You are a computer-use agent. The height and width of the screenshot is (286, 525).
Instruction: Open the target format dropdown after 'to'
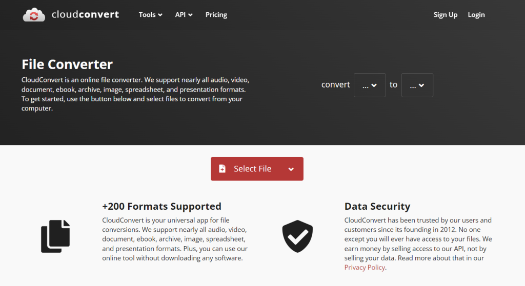[x=417, y=85]
